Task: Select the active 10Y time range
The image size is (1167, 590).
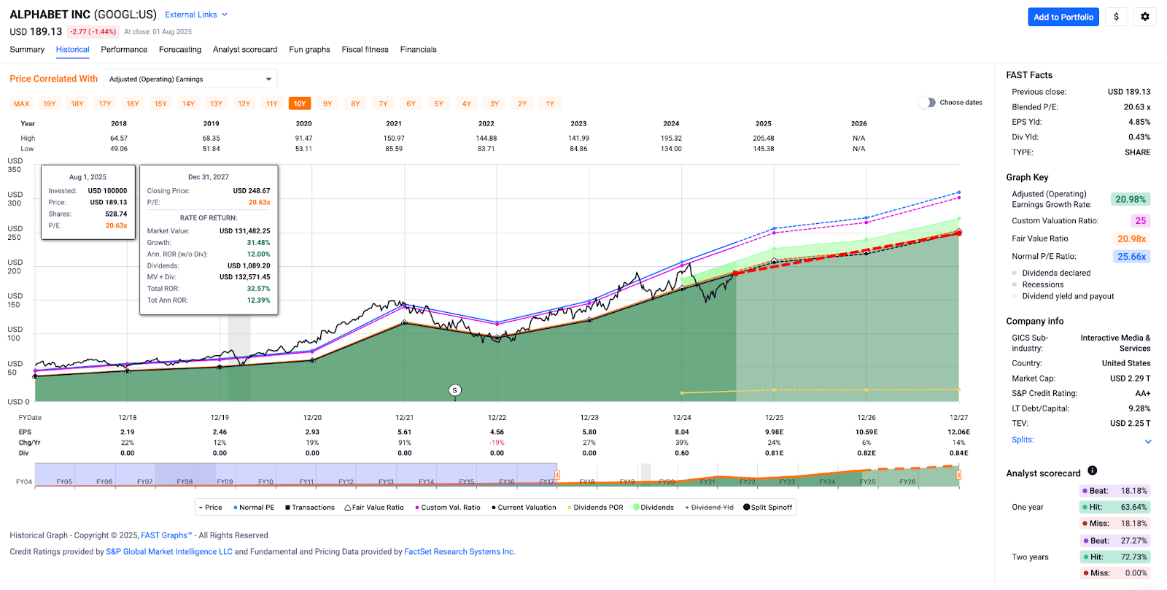Action: click(300, 104)
